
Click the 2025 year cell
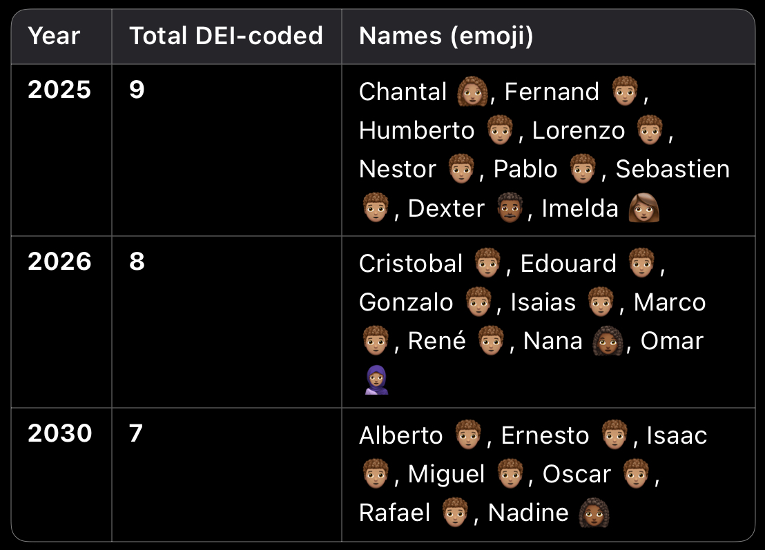pyautogui.click(x=59, y=90)
